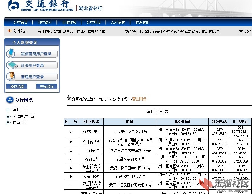Click address 武汉市江汉二路135号

pos(130,132)
